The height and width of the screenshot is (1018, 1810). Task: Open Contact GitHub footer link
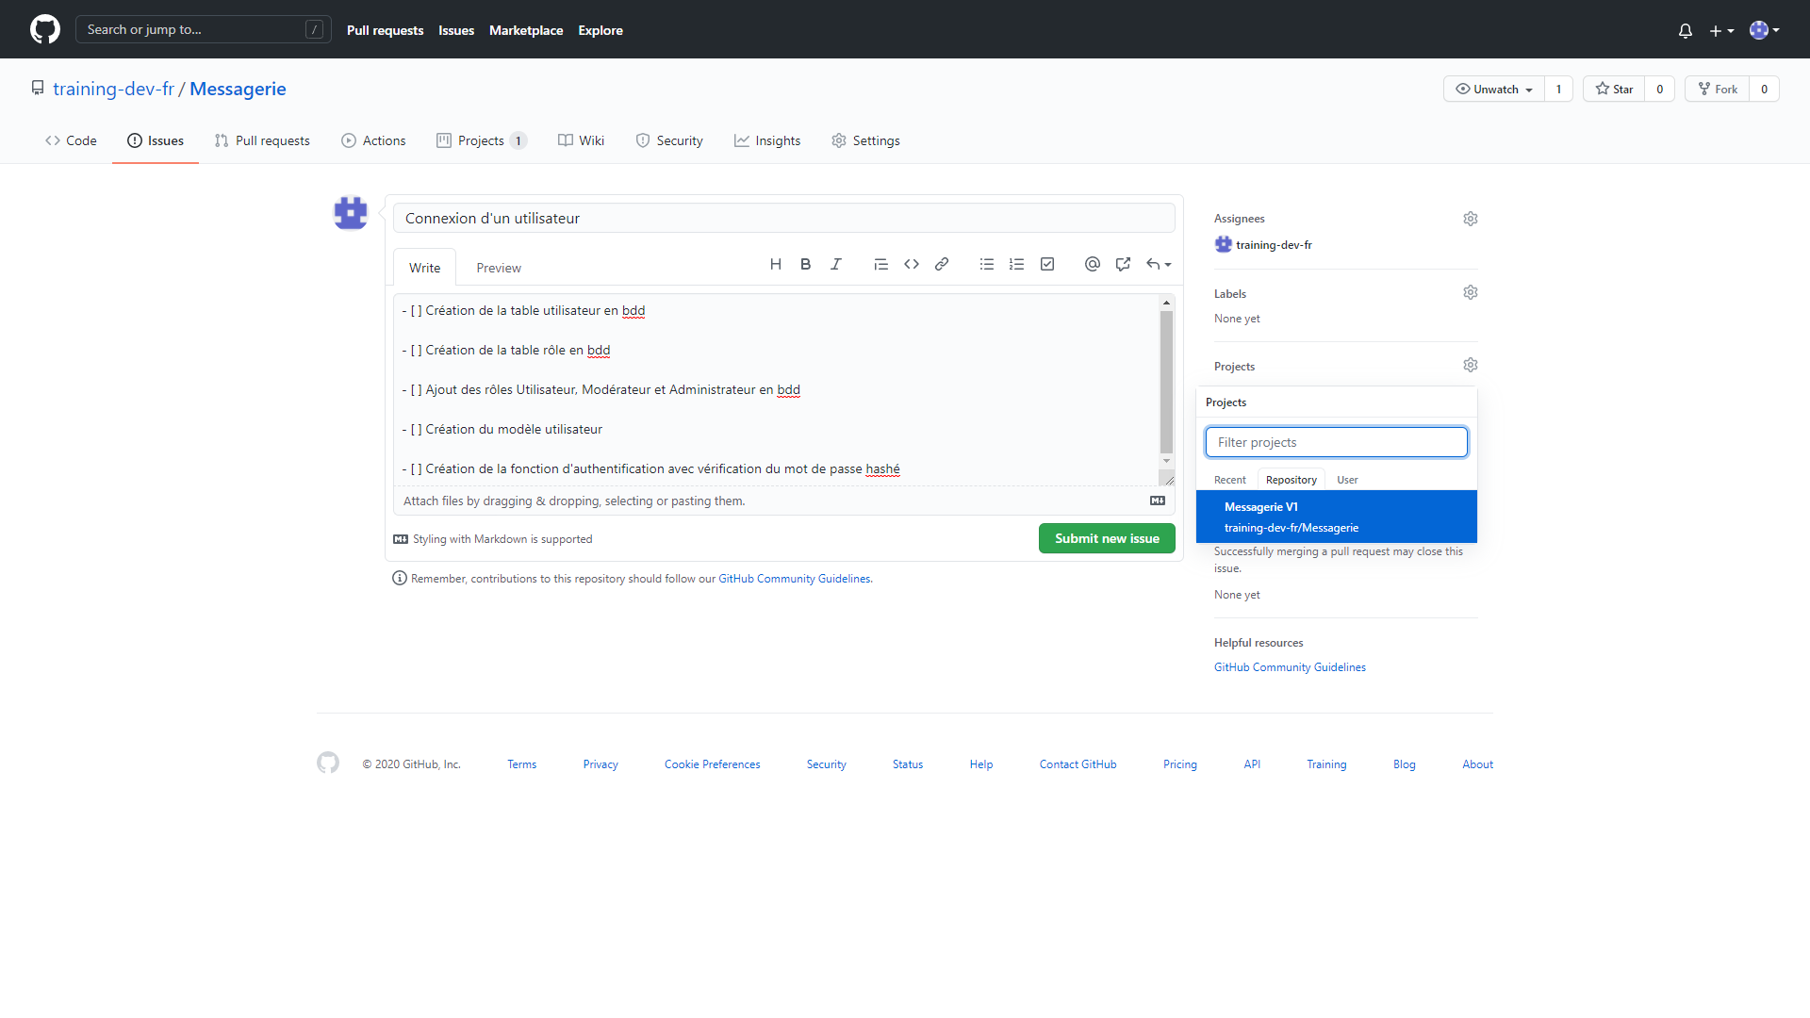1078,764
